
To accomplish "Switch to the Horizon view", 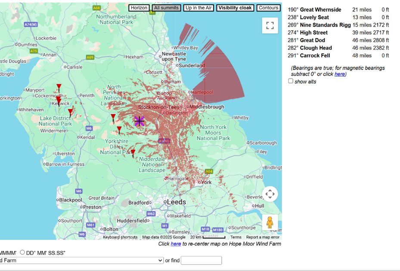I will coord(139,8).
